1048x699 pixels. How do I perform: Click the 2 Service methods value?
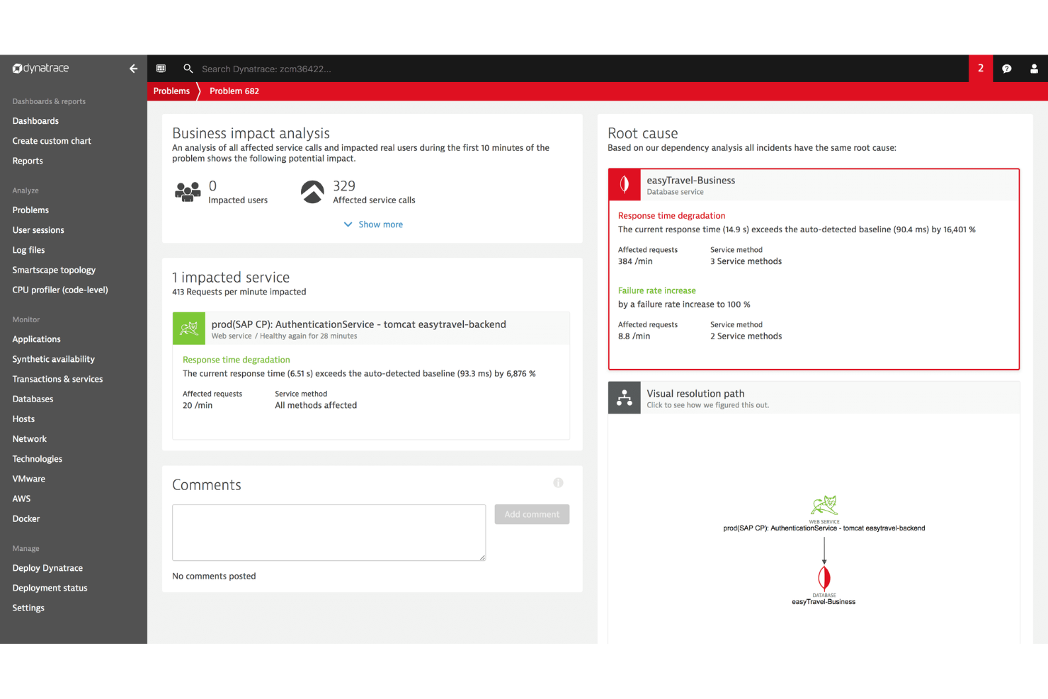pyautogui.click(x=746, y=336)
